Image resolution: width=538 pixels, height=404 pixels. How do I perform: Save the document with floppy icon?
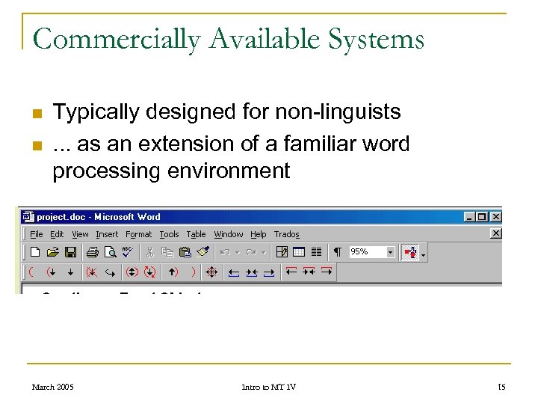coord(70,253)
